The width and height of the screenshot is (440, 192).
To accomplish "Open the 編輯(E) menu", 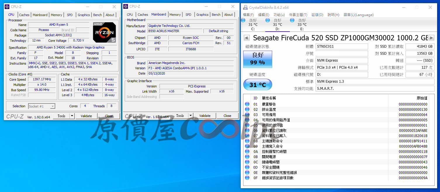I will (264, 15).
